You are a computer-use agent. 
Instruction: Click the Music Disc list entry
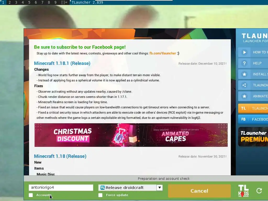[46, 174]
